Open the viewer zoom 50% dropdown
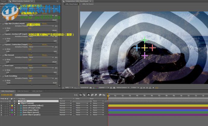This screenshot has height=126, width=208. click(69, 88)
